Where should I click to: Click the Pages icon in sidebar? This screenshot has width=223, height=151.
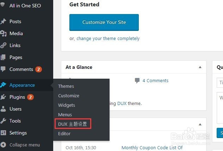point(4,57)
